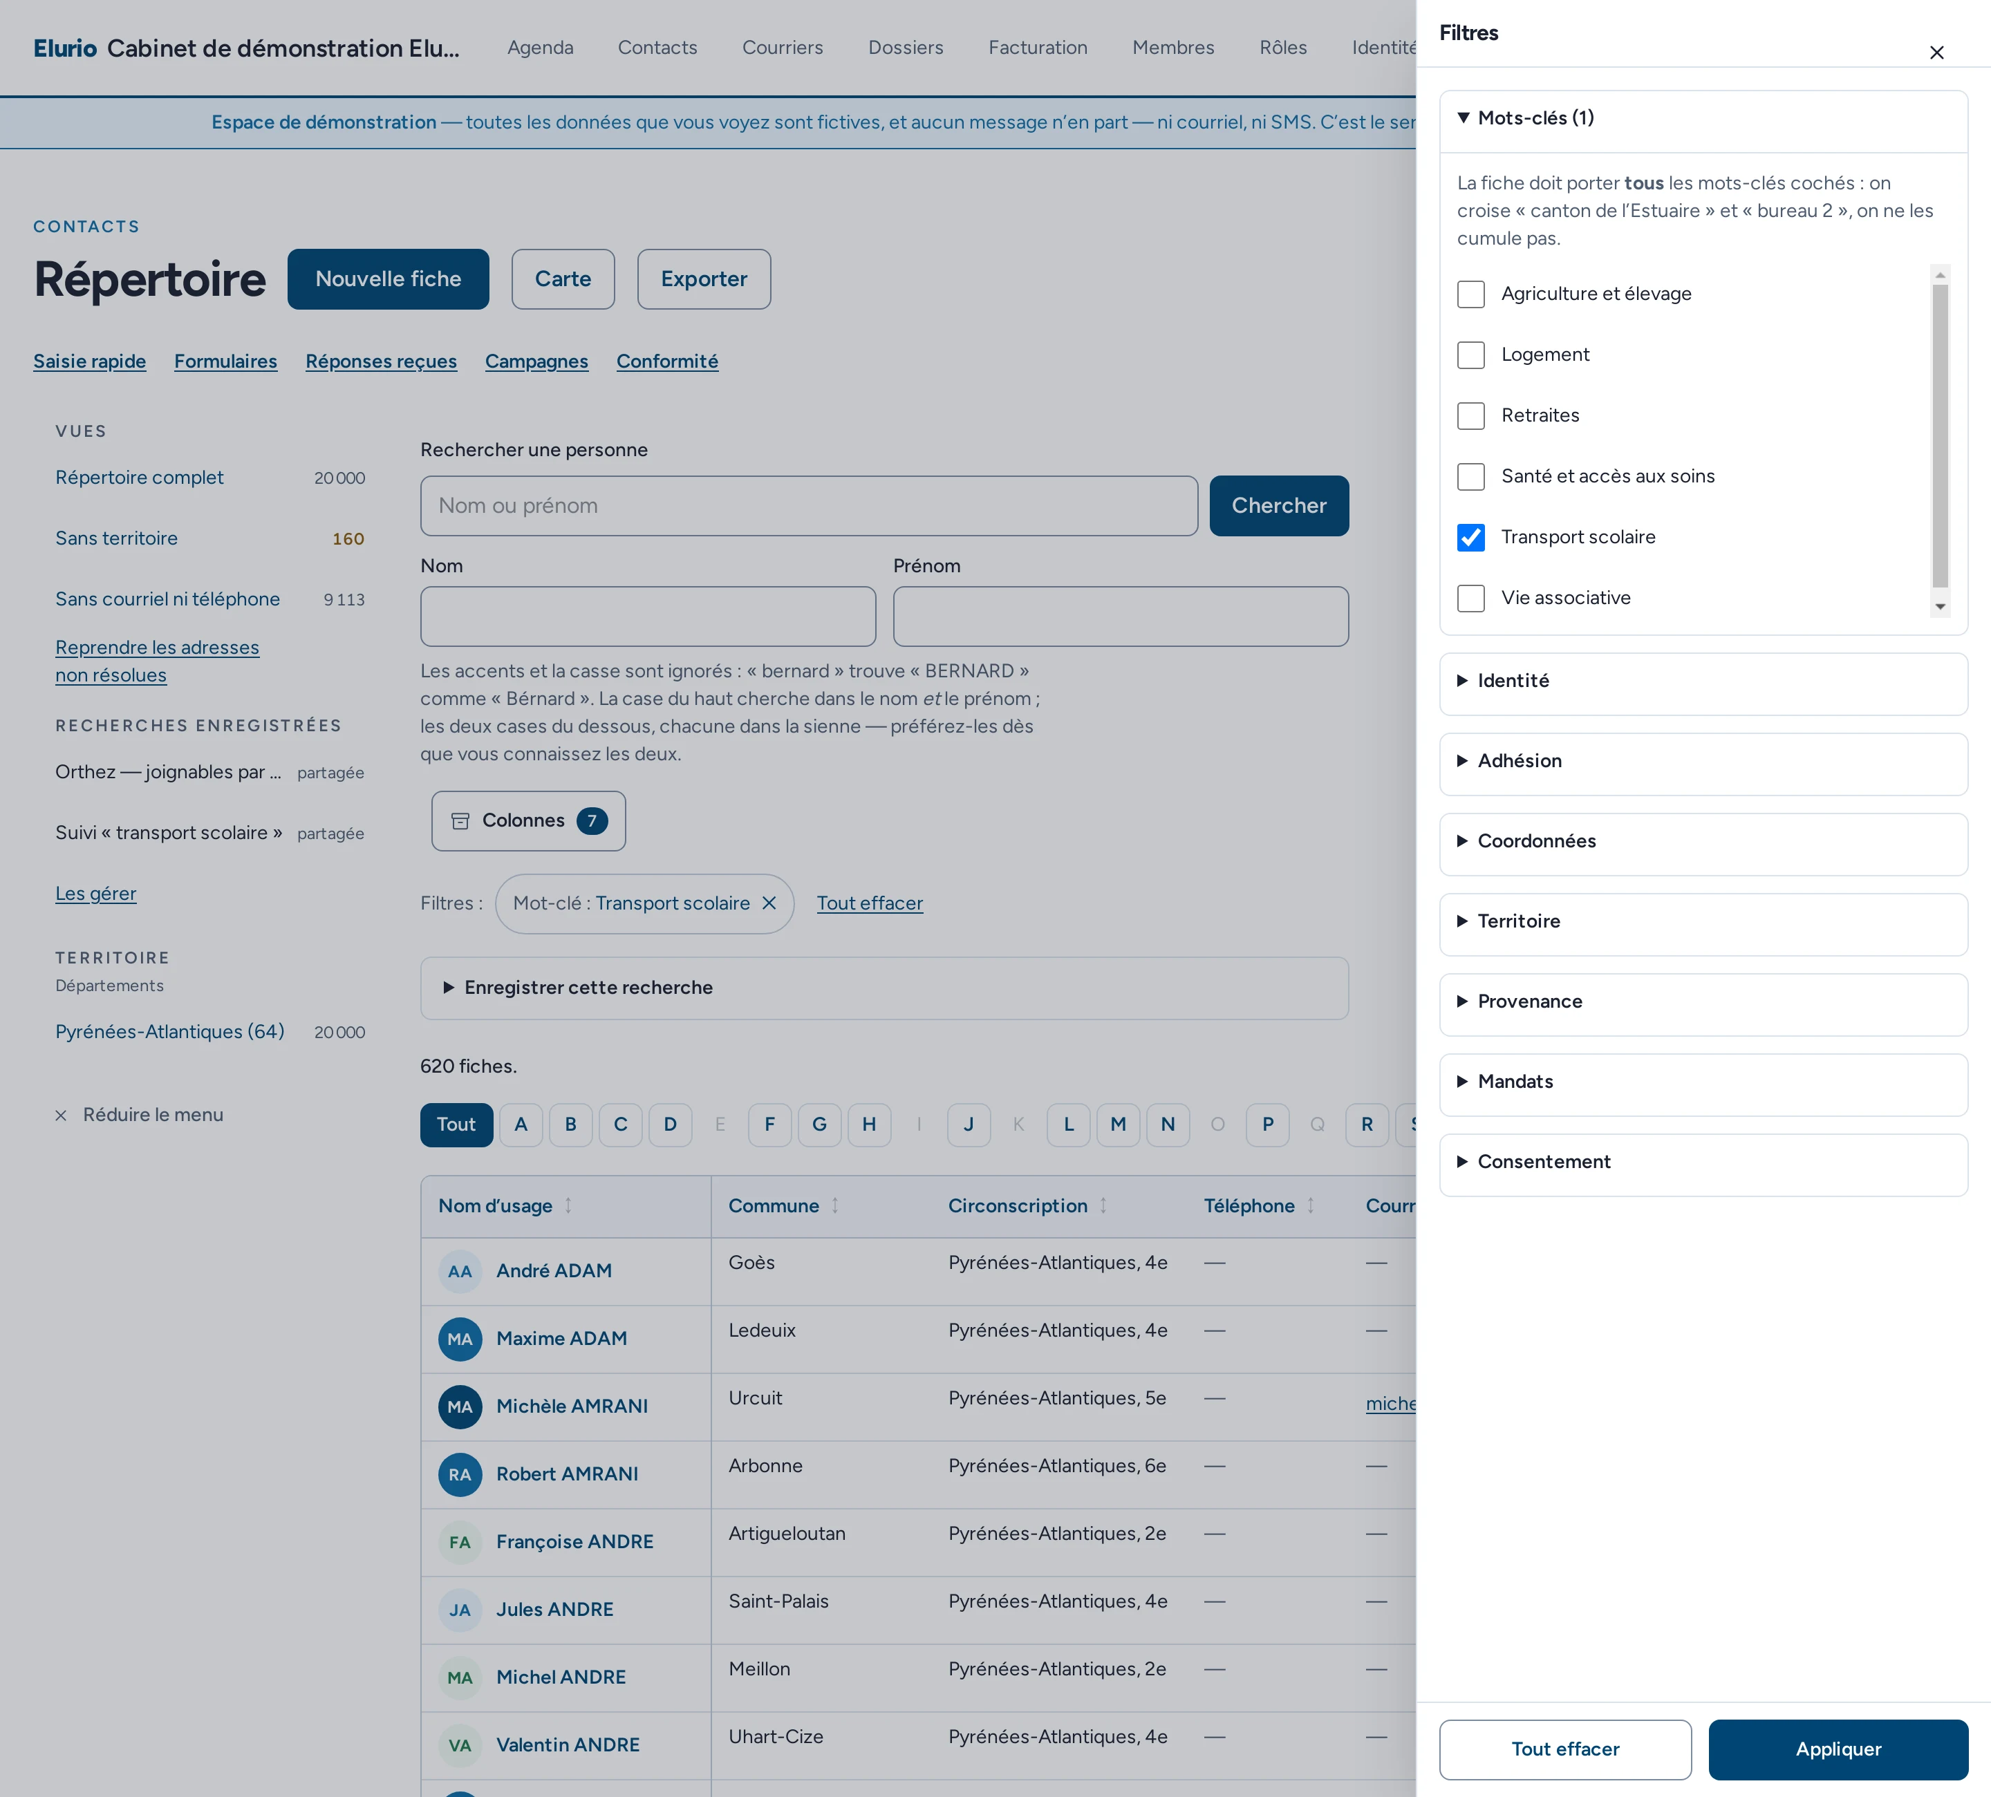Sort by Téléphone column arrows
The image size is (1991, 1797).
[1311, 1205]
